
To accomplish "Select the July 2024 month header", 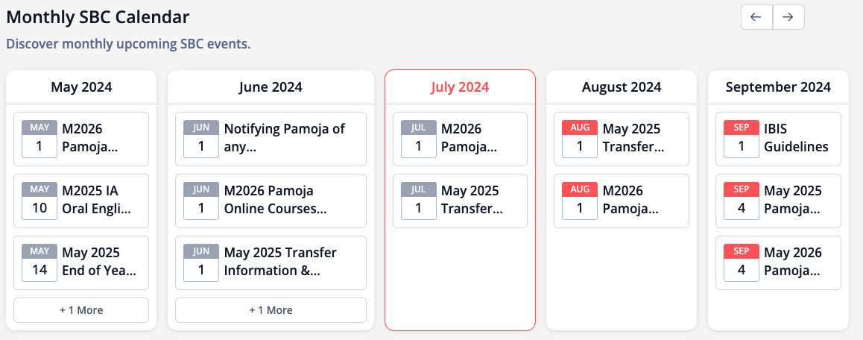I will click(x=460, y=87).
